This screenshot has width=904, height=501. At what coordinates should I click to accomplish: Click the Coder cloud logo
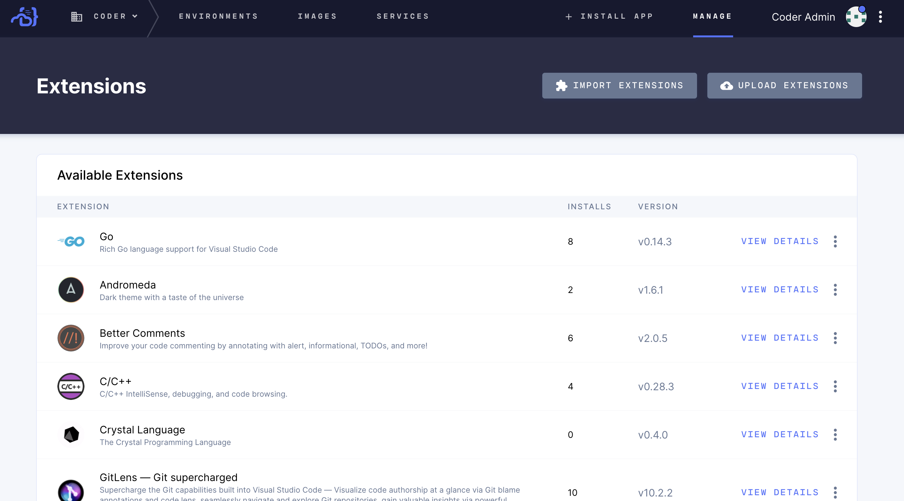[25, 17]
